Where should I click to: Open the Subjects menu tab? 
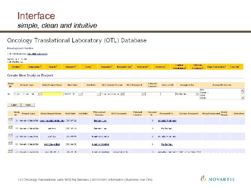coord(71,66)
